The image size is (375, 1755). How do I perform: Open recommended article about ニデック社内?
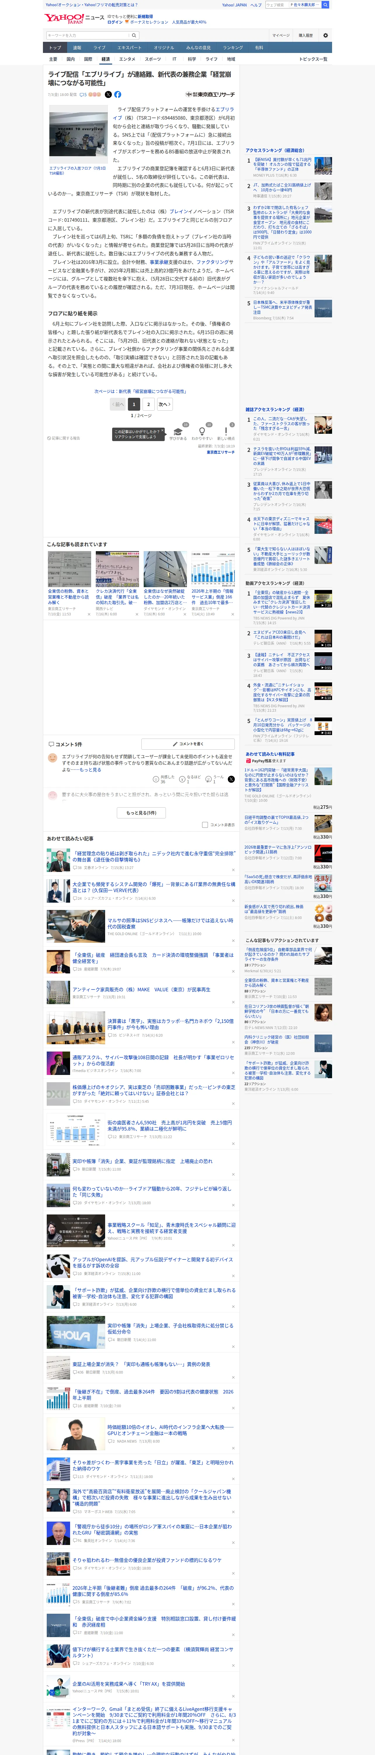click(154, 856)
